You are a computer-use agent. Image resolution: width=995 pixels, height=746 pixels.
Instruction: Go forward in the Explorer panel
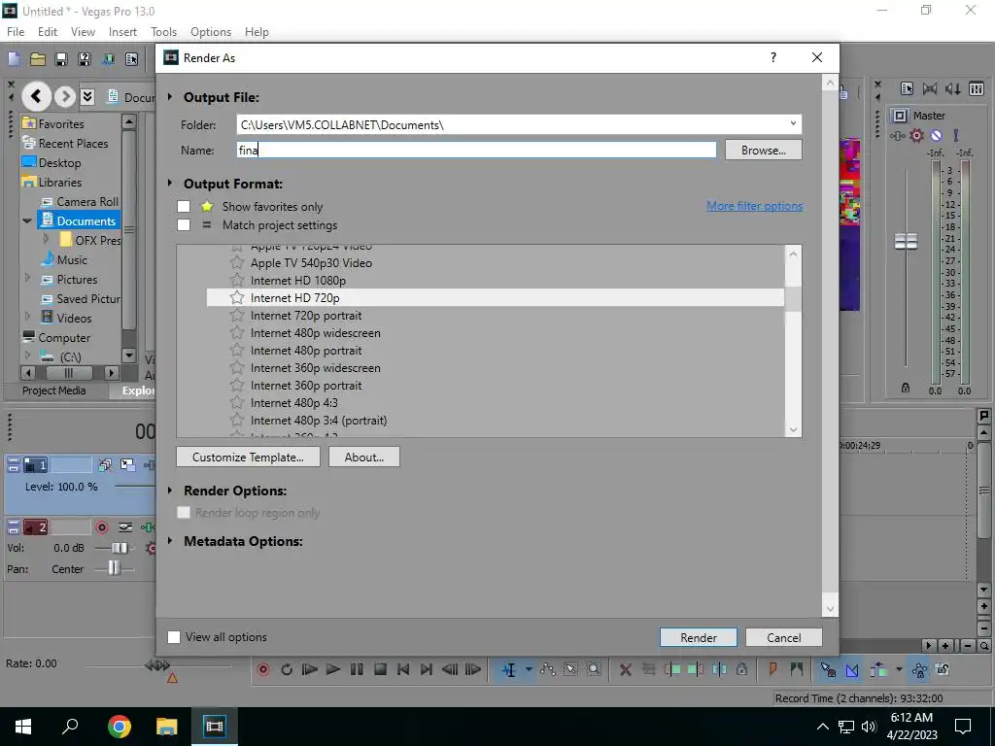coord(65,96)
